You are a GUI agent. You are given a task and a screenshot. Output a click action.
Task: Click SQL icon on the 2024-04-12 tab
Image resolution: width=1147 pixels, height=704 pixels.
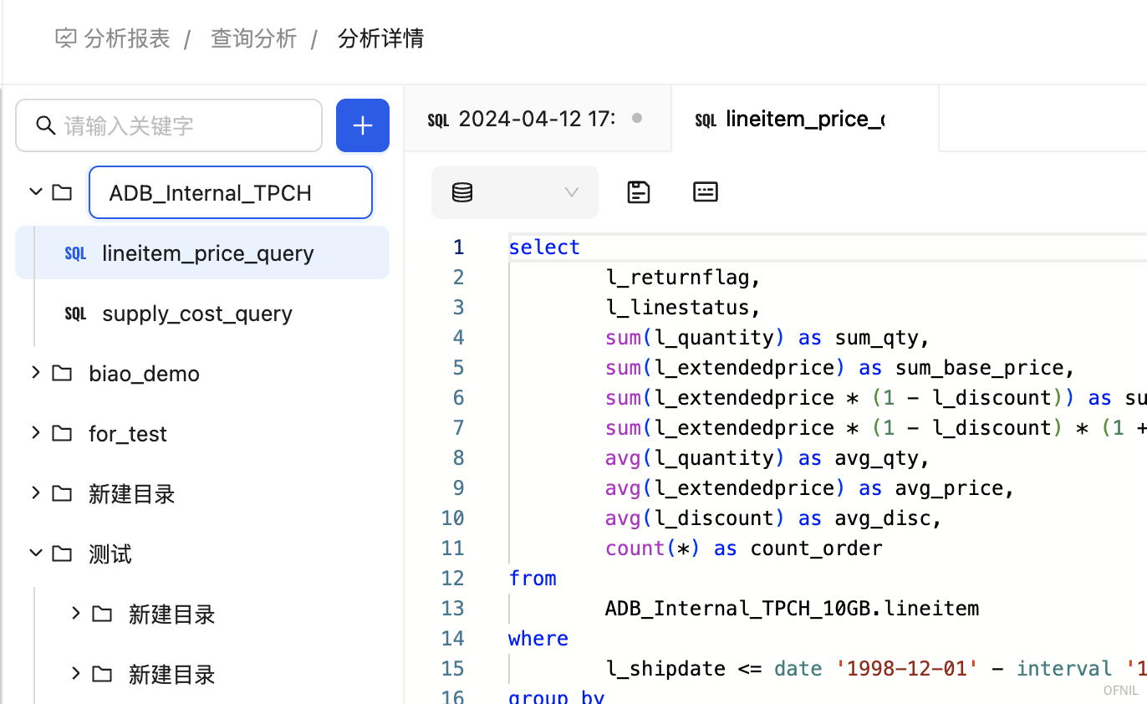pyautogui.click(x=438, y=120)
